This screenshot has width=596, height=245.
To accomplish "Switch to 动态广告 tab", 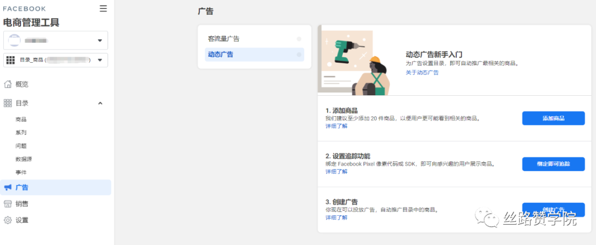I will [x=254, y=55].
